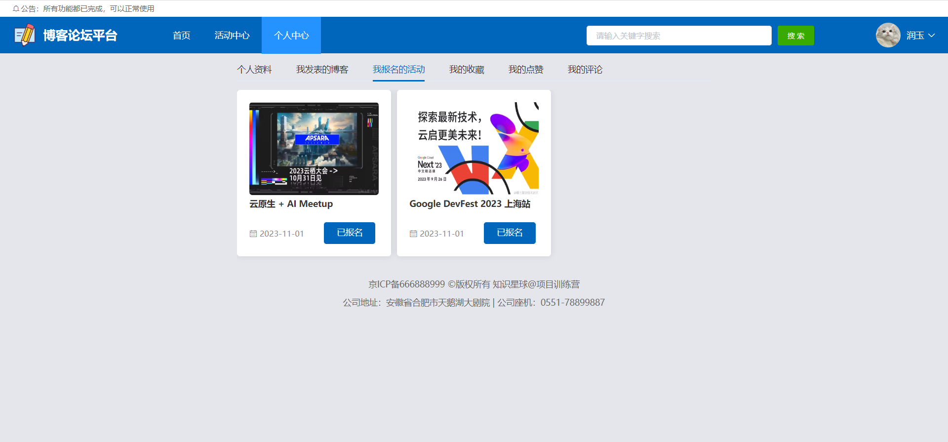Viewport: 948px width, 442px height.
Task: Click the 公司地址 footer line
Action: [474, 303]
